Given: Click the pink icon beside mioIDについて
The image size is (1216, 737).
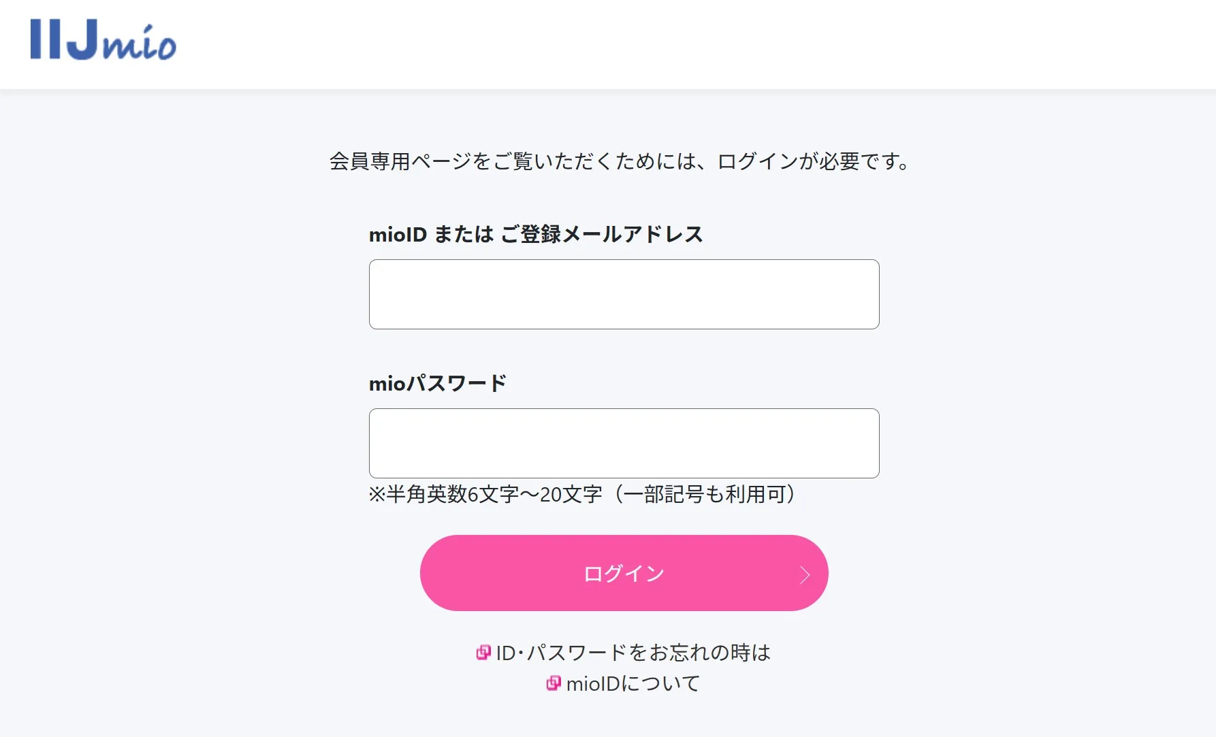Looking at the screenshot, I should [554, 683].
